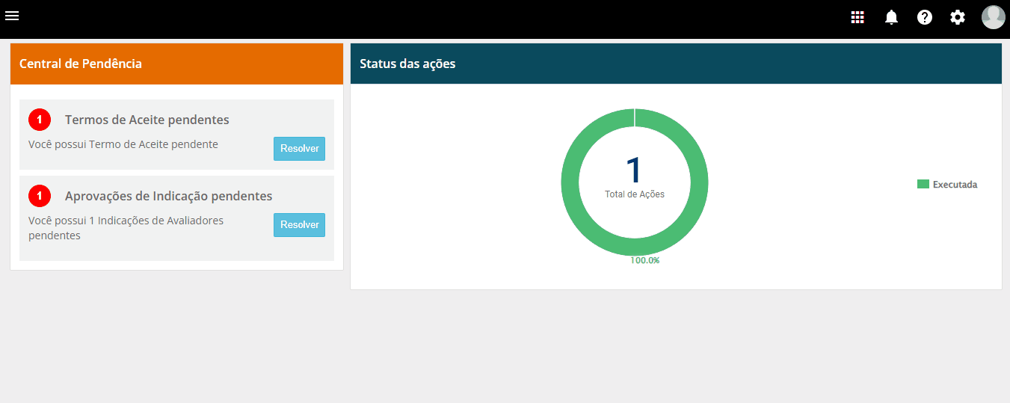Open settings with the gear icon
Screen dimensions: 1010x403
point(958,17)
